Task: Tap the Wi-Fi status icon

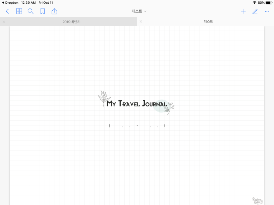Action: tap(254, 3)
